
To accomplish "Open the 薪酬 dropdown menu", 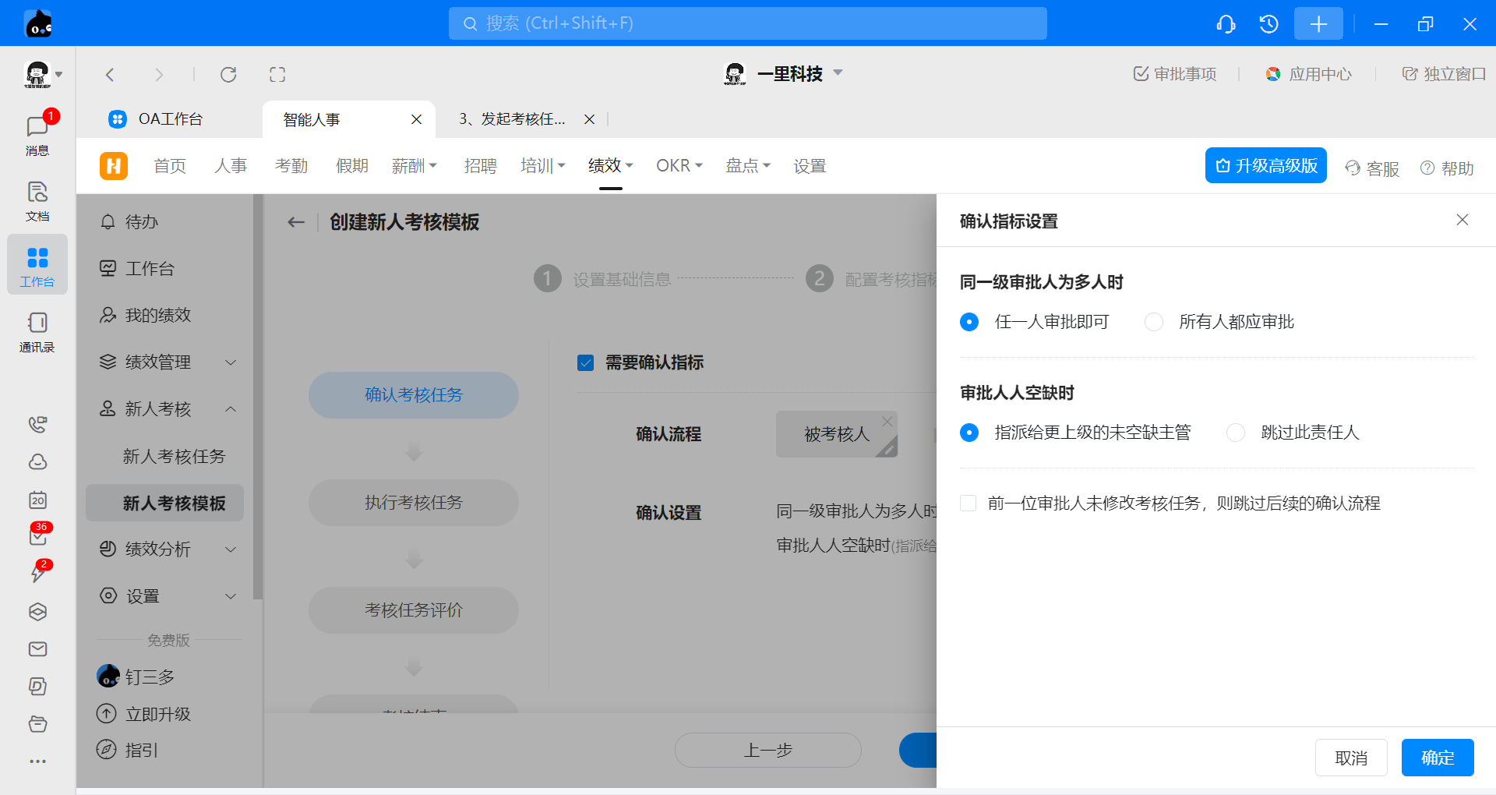I will click(414, 166).
